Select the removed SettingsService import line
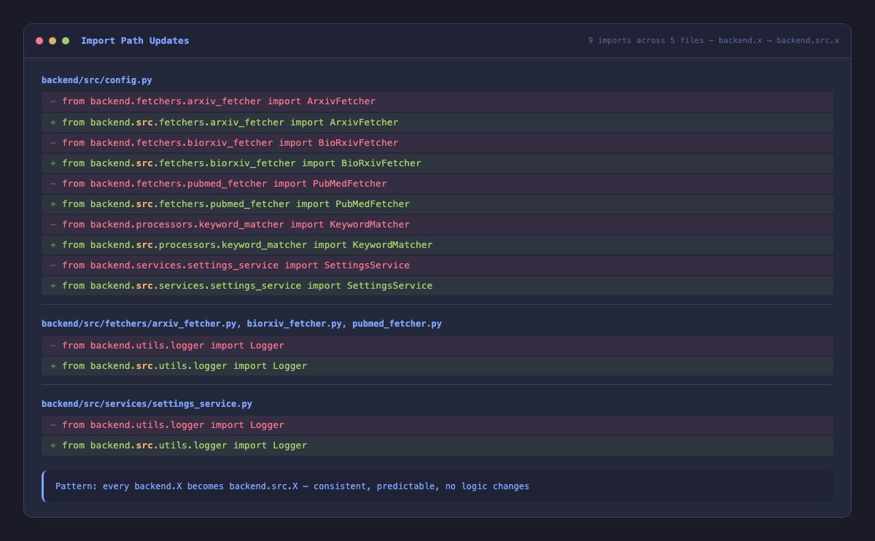875x541 pixels. pos(236,265)
